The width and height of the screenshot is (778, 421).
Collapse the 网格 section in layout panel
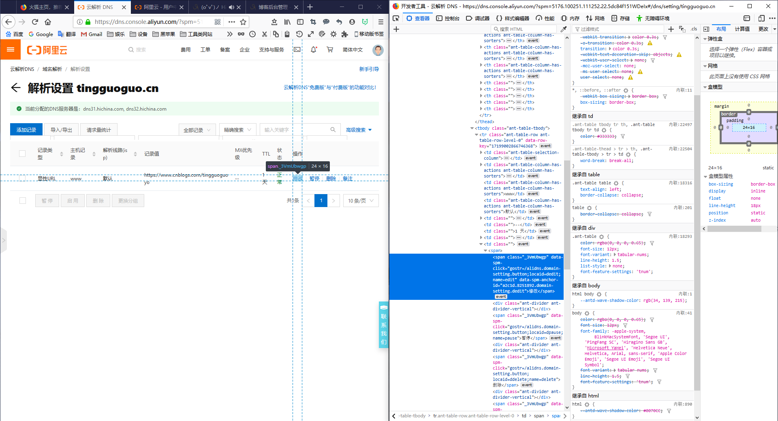click(x=705, y=66)
